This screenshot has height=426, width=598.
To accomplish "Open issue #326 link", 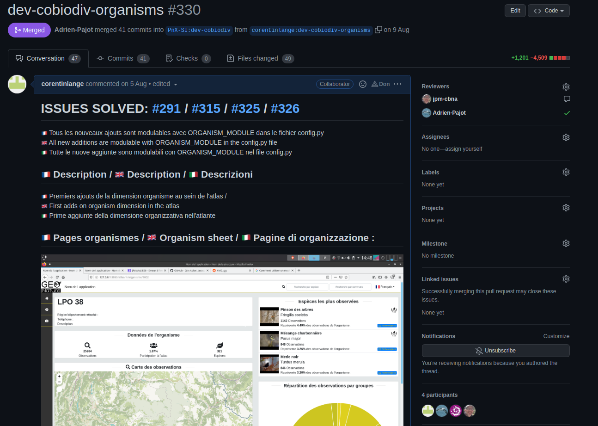I will [x=285, y=108].
